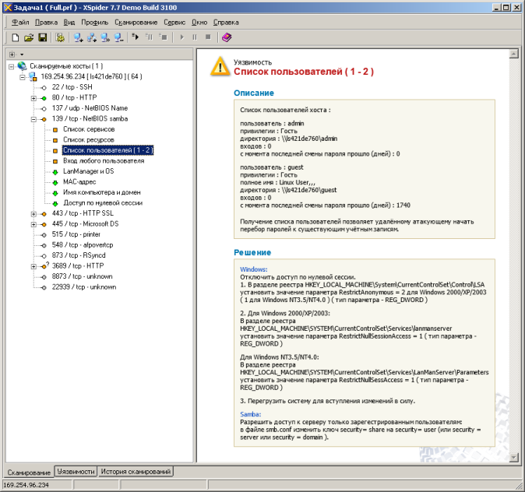Click the scroll up arrow in report pane
Image resolution: width=525 pixels, height=492 pixels.
click(513, 54)
